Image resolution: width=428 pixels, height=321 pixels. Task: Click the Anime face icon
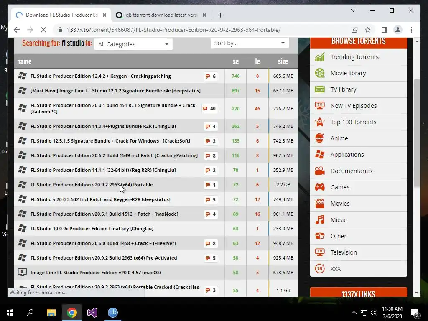pos(320,138)
